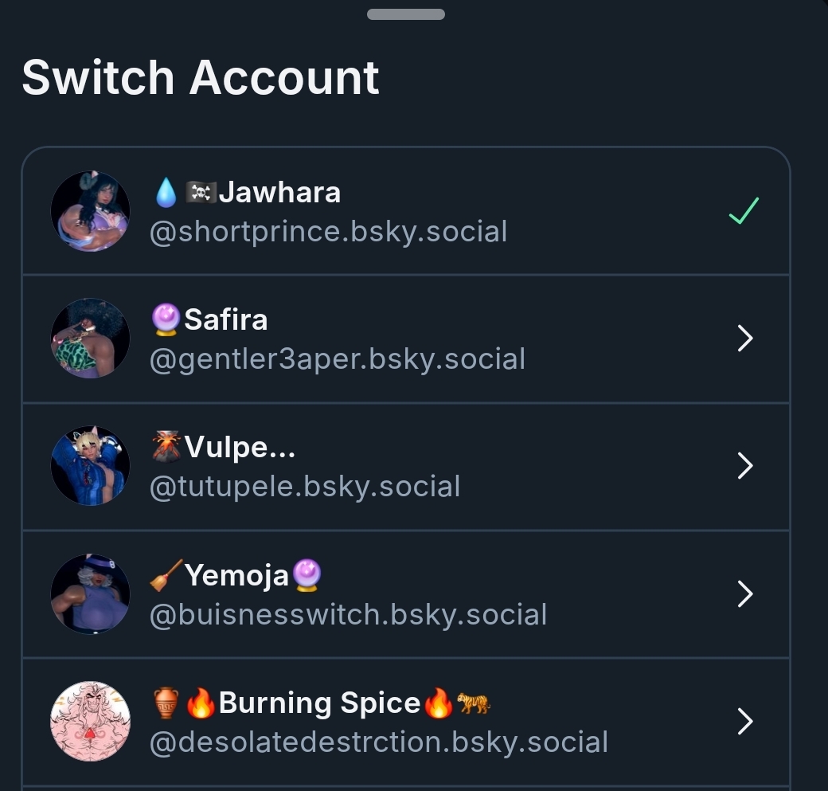Click the @buisnesswitch.bsky.social handle
This screenshot has width=828, height=791.
(x=348, y=615)
